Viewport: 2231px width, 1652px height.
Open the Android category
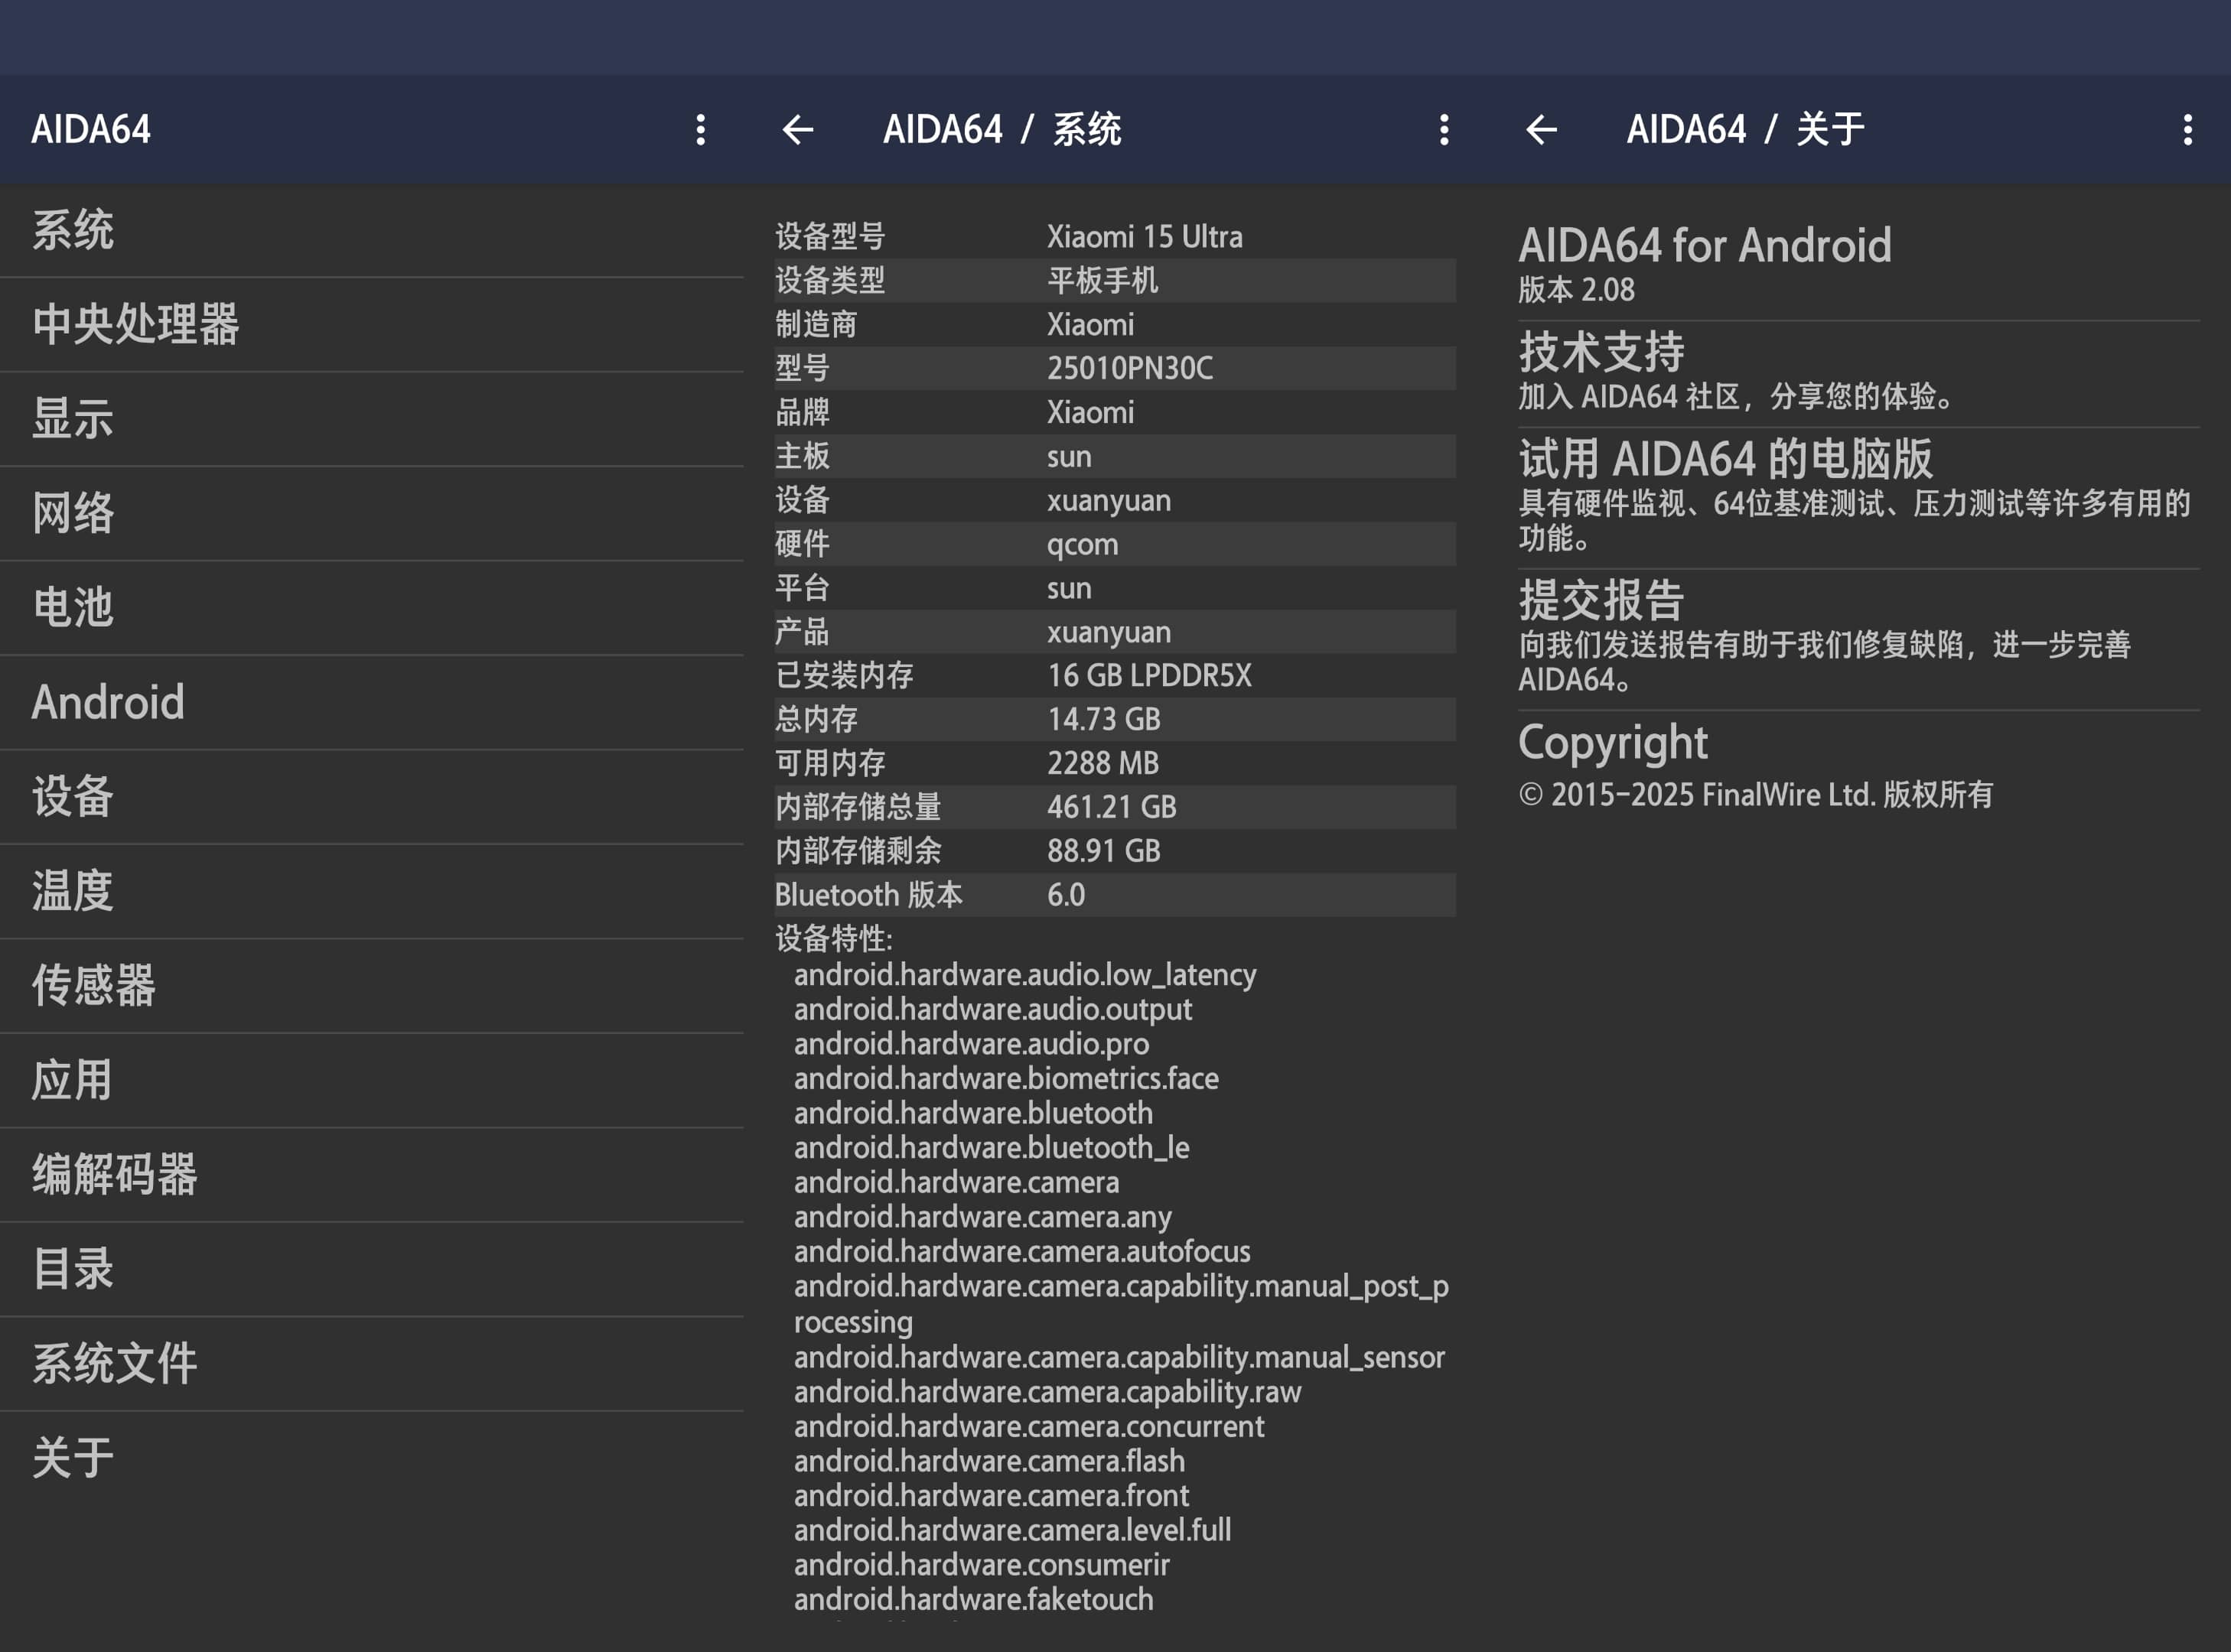click(x=371, y=702)
